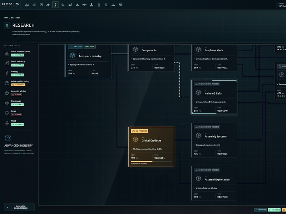Select the Energy lightning bolt icon
This screenshot has height=214, width=286.
pyautogui.click(x=7, y=73)
